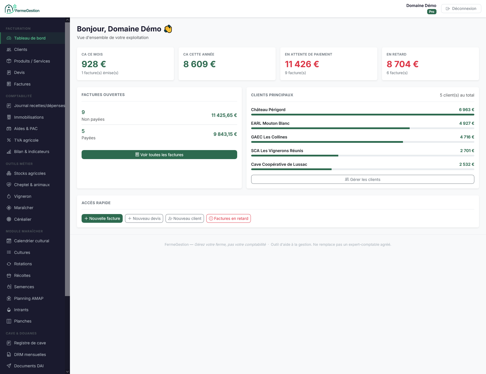Click the Intrants droplet-half icon
The width and height of the screenshot is (486, 374).
(9, 310)
